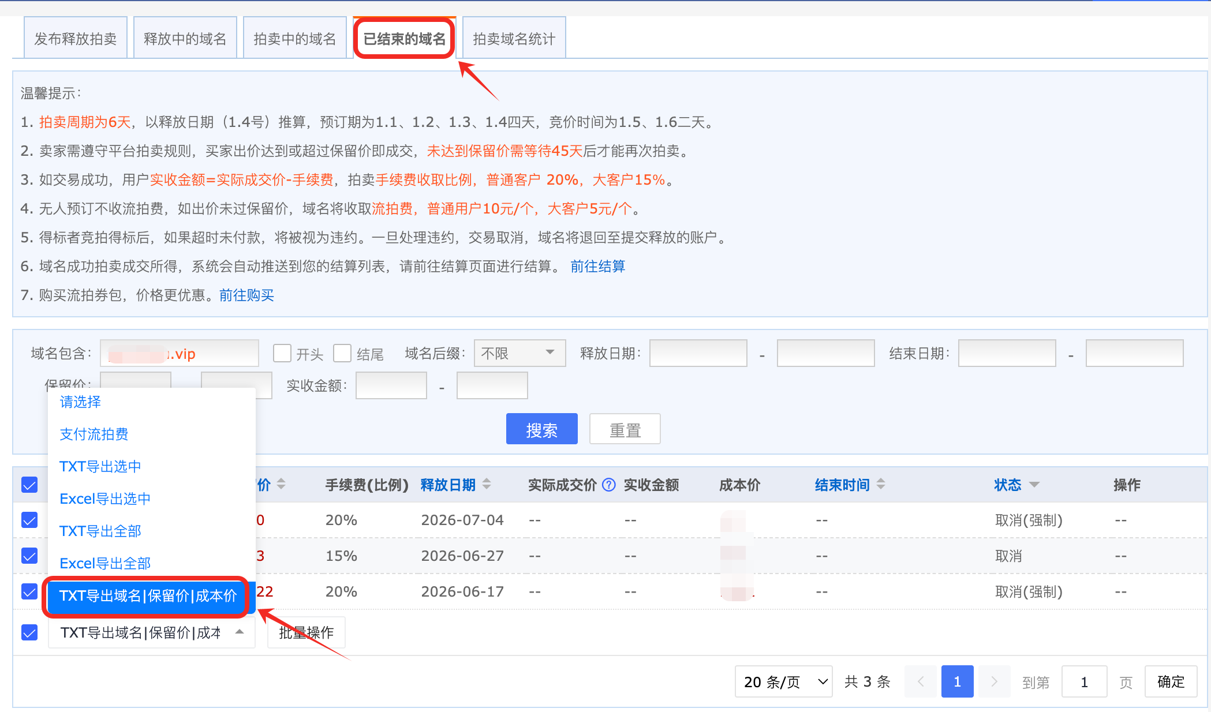Select TXT导出选中 option
The height and width of the screenshot is (712, 1211).
(x=152, y=466)
